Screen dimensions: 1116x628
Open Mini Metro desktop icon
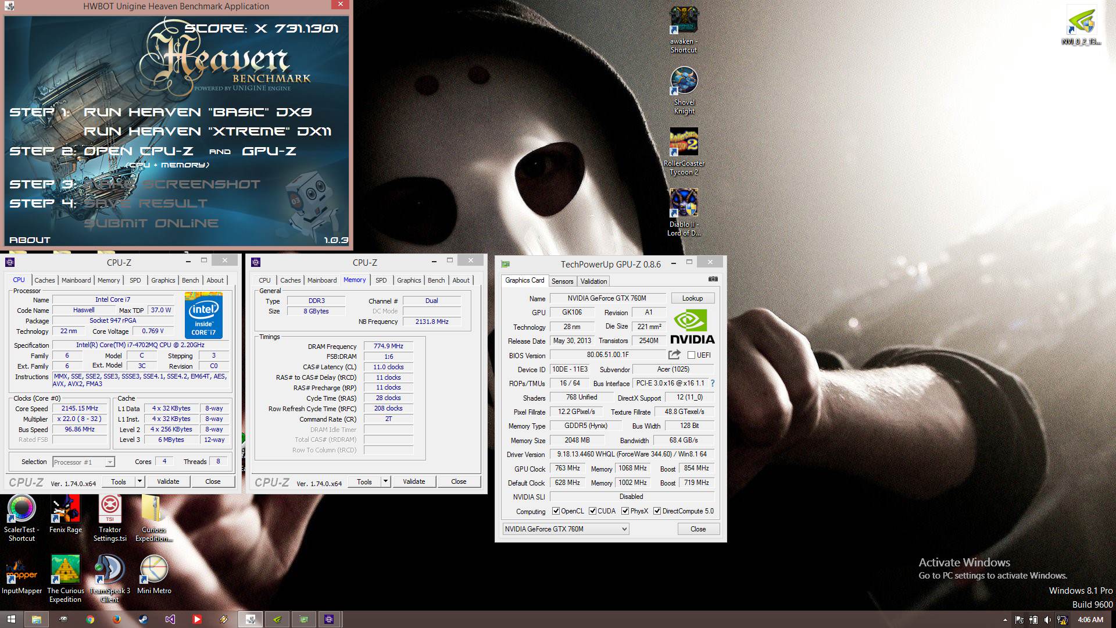[154, 575]
